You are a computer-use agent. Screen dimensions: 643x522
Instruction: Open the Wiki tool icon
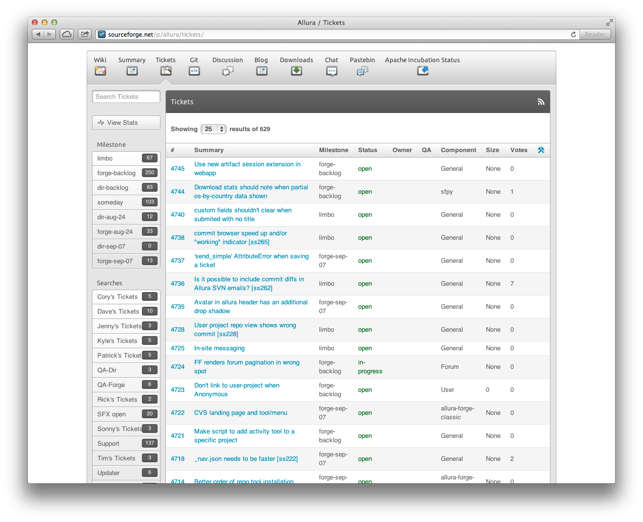(x=100, y=71)
